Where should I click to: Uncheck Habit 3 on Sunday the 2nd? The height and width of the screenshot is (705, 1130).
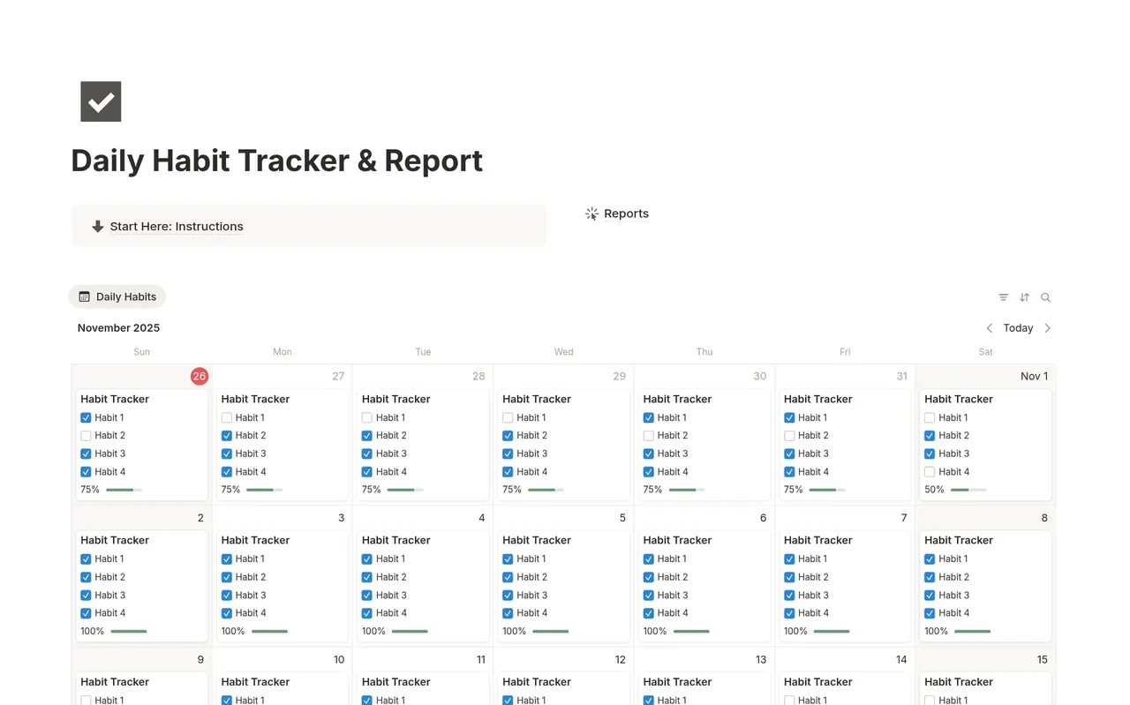86,596
